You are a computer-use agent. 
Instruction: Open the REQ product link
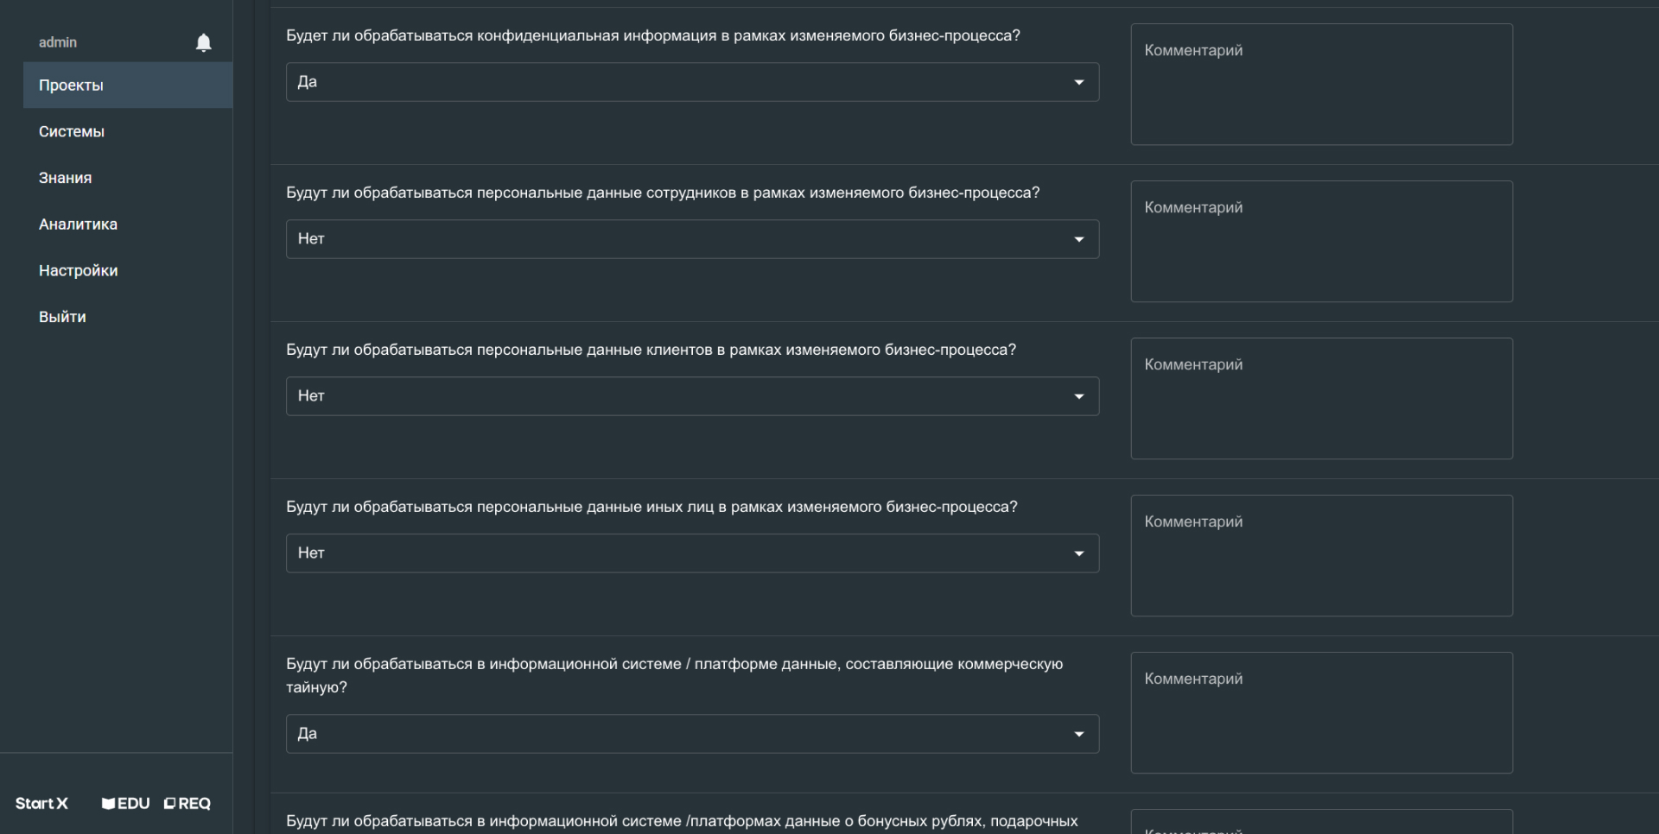(188, 804)
